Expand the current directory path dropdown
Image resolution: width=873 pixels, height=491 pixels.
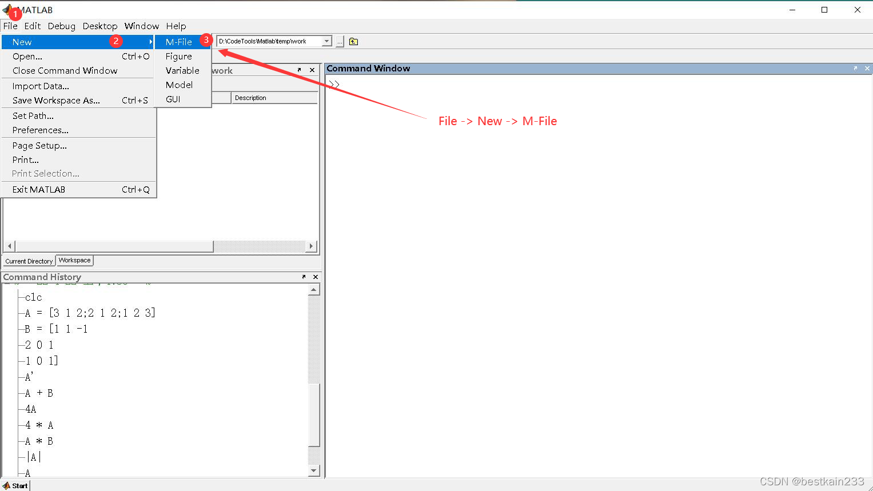coord(327,41)
